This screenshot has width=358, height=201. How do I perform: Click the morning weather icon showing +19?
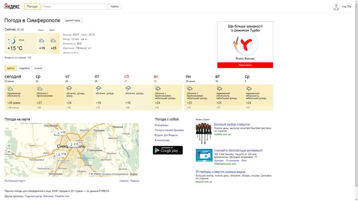tap(42, 40)
